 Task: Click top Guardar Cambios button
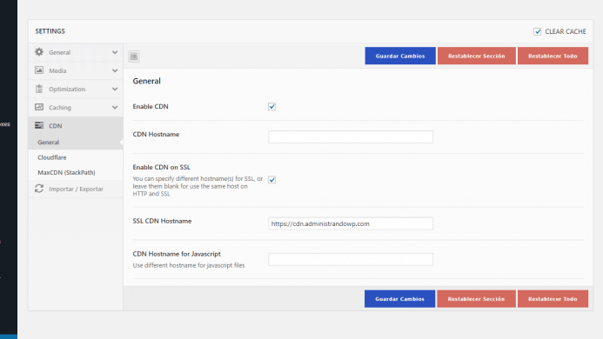point(400,56)
